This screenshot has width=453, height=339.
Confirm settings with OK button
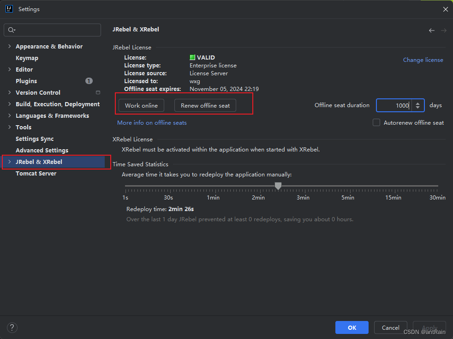click(352, 327)
